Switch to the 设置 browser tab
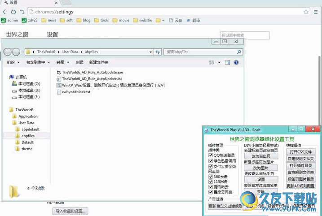Image resolution: width=322 pixels, height=216 pixels. (30, 3)
